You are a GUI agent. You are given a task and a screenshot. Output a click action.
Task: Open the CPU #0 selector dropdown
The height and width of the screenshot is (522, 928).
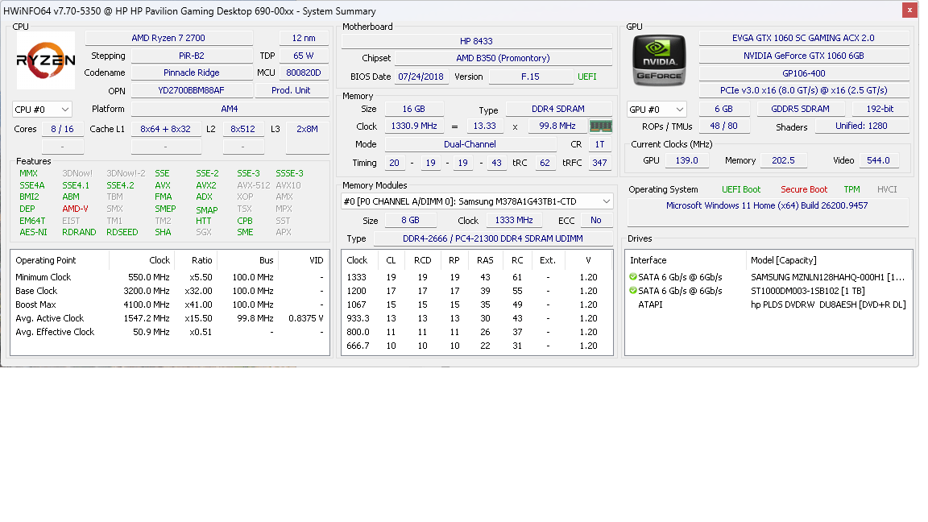(x=42, y=110)
